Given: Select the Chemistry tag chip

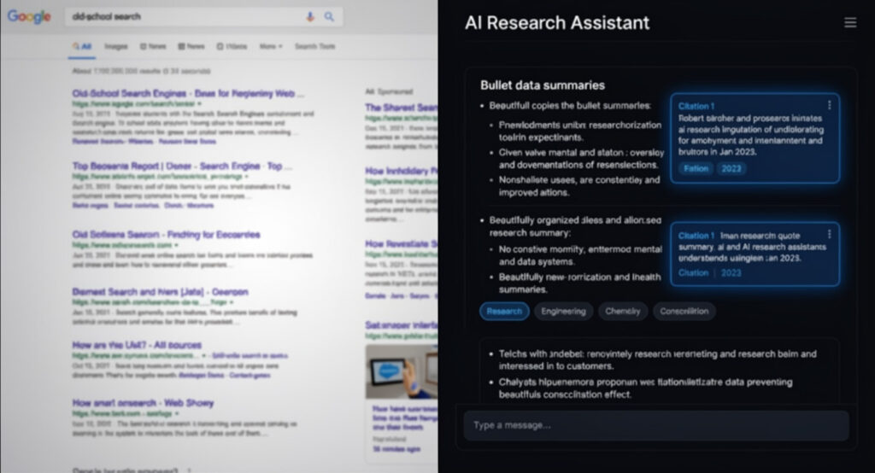Looking at the screenshot, I should pyautogui.click(x=623, y=312).
